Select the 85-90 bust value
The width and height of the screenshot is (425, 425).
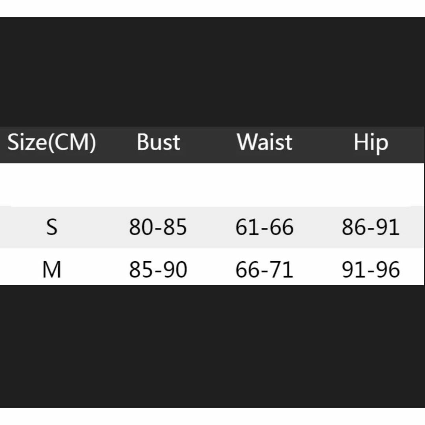click(x=158, y=270)
